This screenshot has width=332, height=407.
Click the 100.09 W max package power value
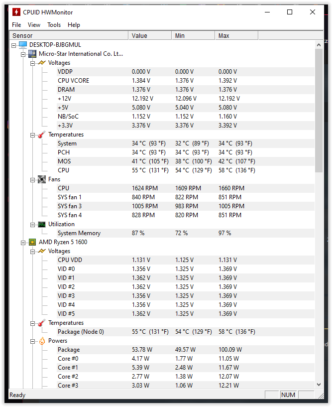[x=230, y=350]
